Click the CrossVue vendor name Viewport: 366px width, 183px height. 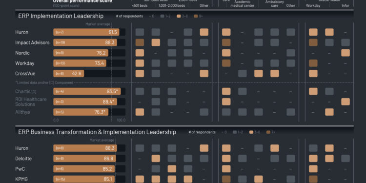(x=25, y=74)
